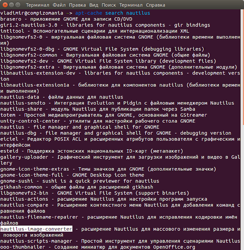The height and width of the screenshot is (250, 244).
Task: Click the nautilus-sendto package name
Action: [23, 103]
